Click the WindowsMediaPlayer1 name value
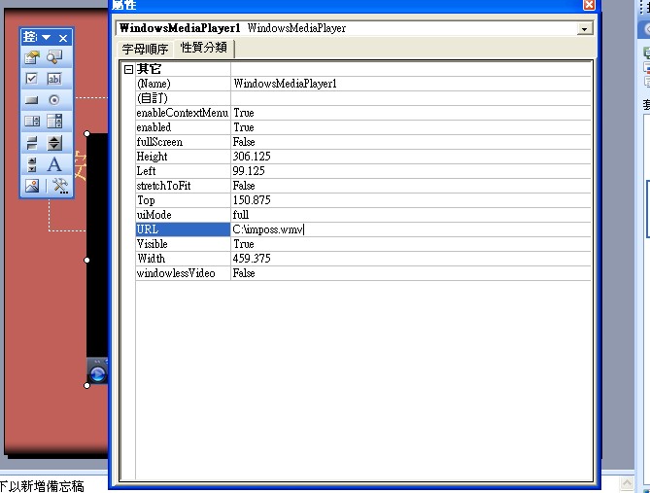The width and height of the screenshot is (650, 493). point(285,84)
